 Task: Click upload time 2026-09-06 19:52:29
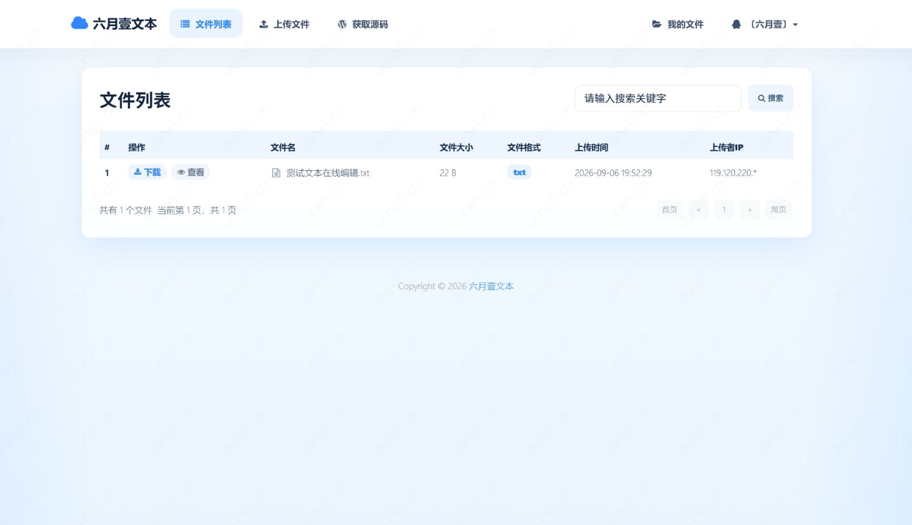(x=613, y=173)
